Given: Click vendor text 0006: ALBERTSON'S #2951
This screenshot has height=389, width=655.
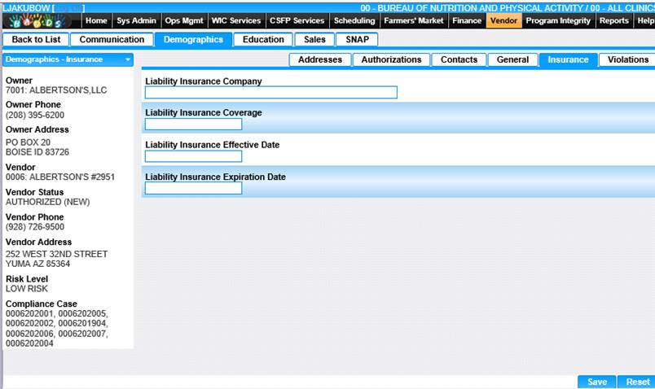Looking at the screenshot, I should [60, 177].
